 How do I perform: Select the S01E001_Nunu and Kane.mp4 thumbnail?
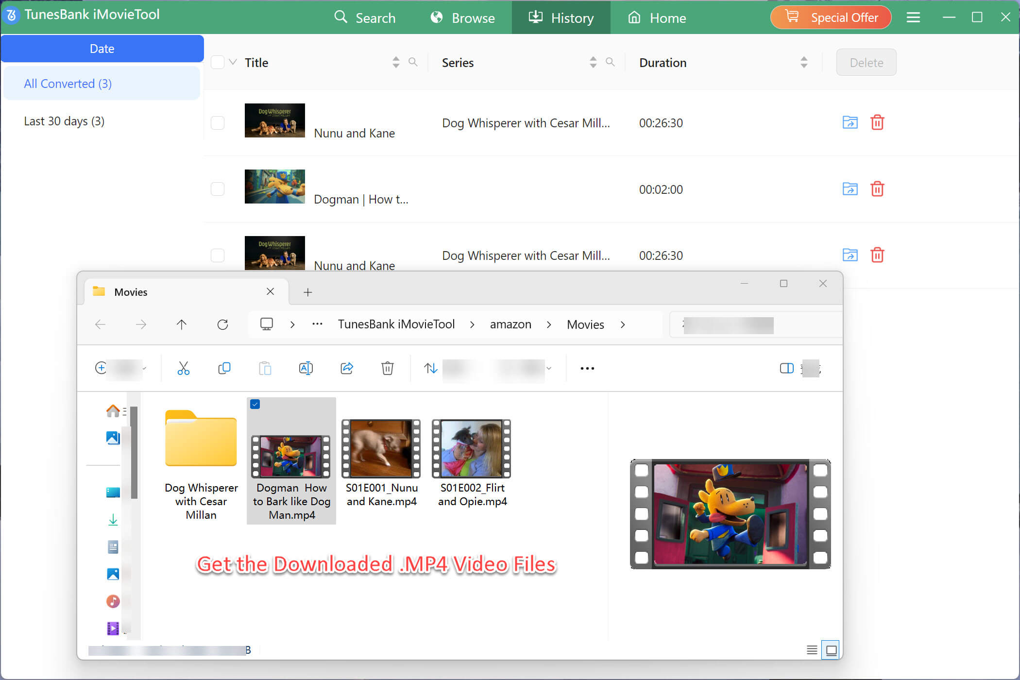pos(381,448)
